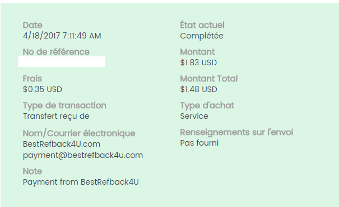Select the Service purchase type value
The width and height of the screenshot is (339, 207).
194,116
